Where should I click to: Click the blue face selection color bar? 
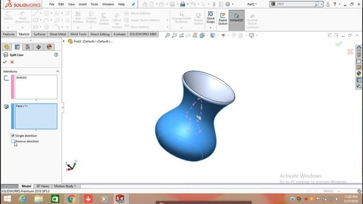click(12, 116)
